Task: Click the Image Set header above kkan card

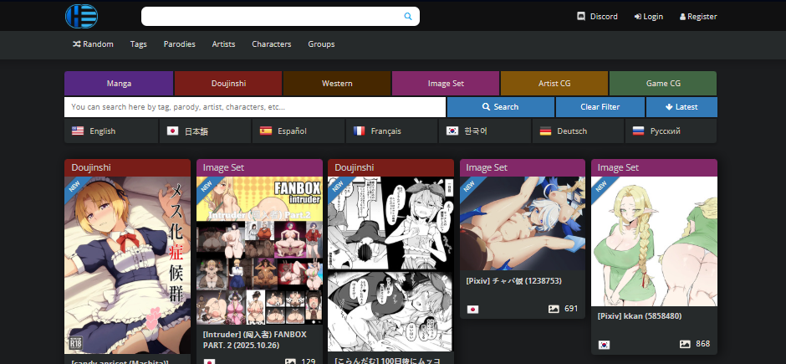Action: 654,168
